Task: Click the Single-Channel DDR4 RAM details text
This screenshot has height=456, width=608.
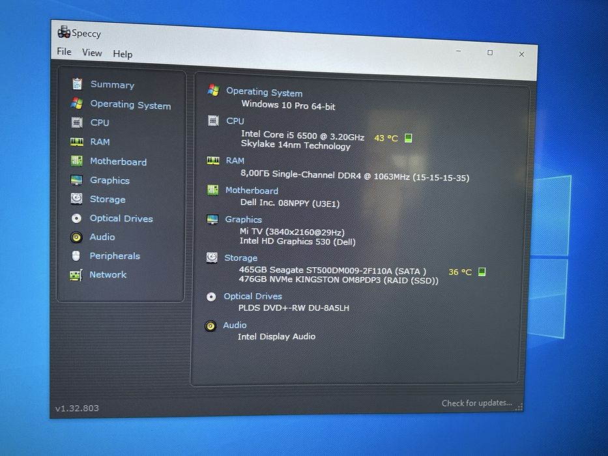Action: (355, 175)
